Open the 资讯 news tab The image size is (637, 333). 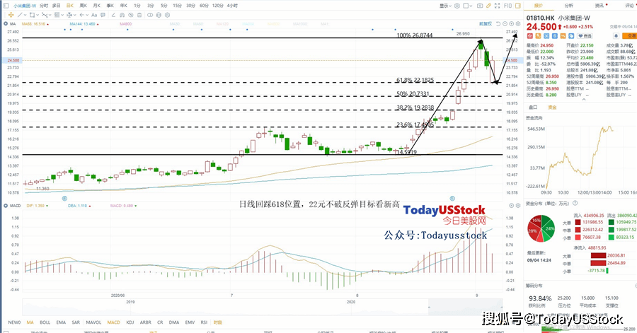click(599, 6)
